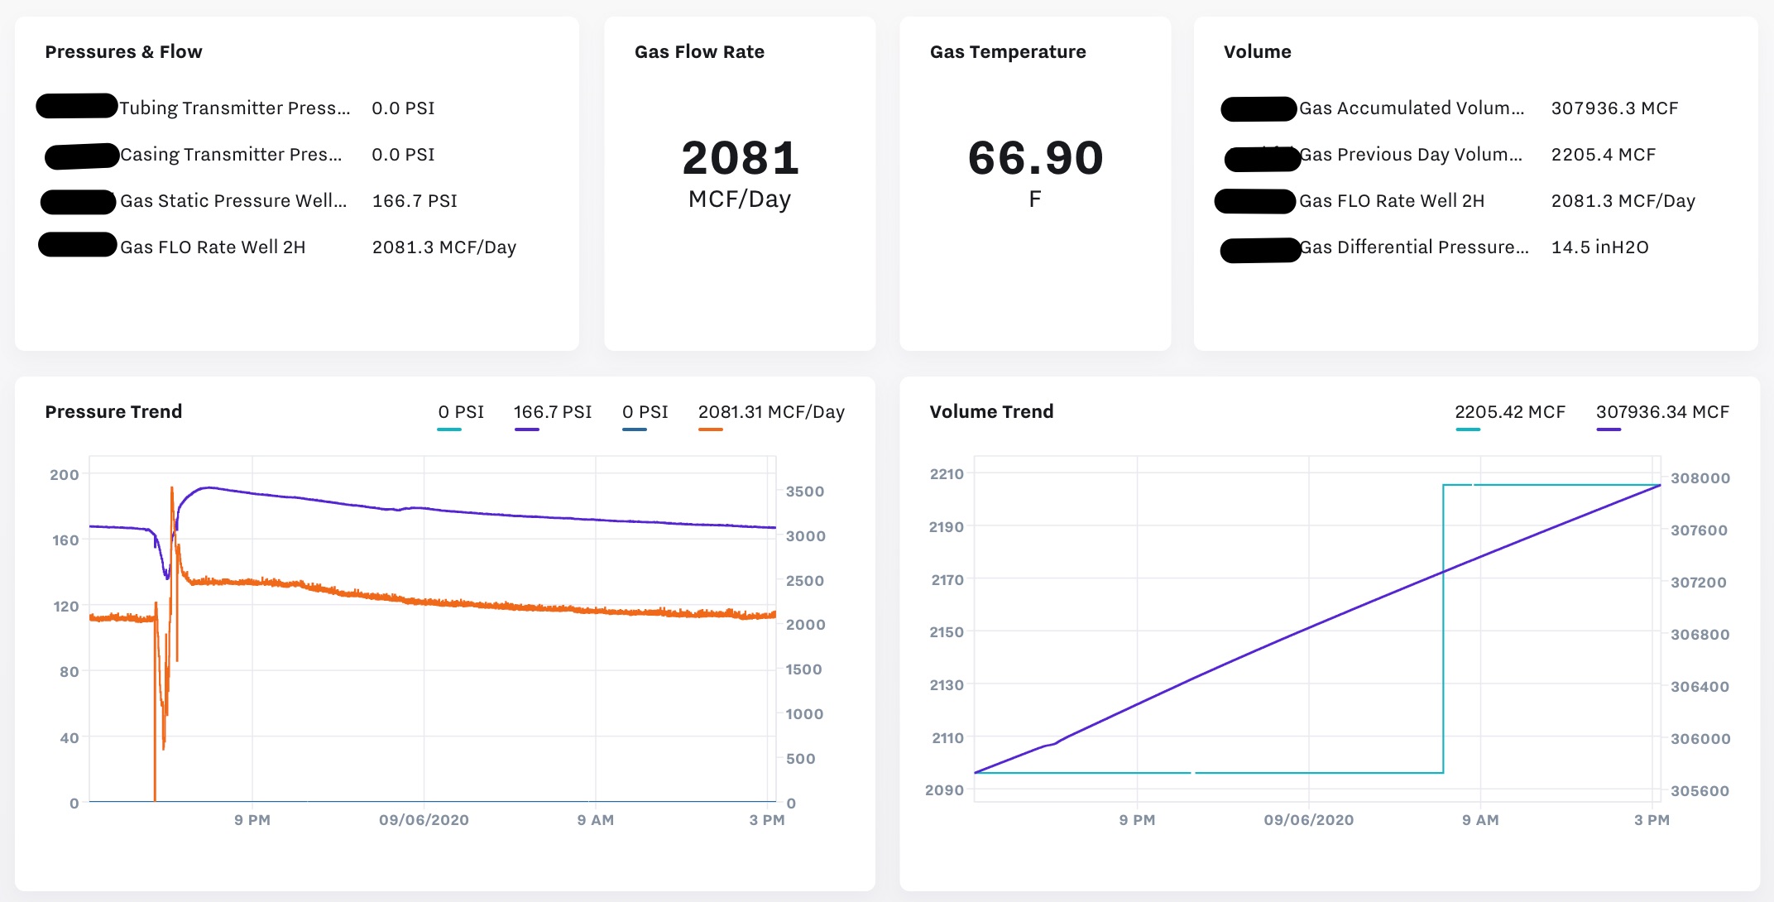Screen dimensions: 1774x902
Task: Click the 2081.3 MCF/Day value in Pressures & Flow
Action: 444,247
